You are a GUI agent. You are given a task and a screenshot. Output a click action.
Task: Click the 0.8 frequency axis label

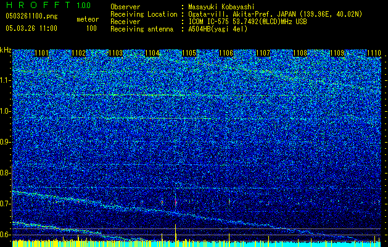[x=5, y=173]
